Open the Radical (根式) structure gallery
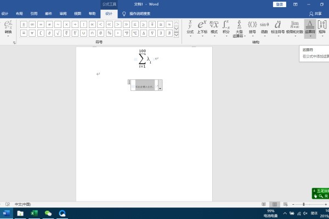The height and width of the screenshot is (219, 329). 214,27
